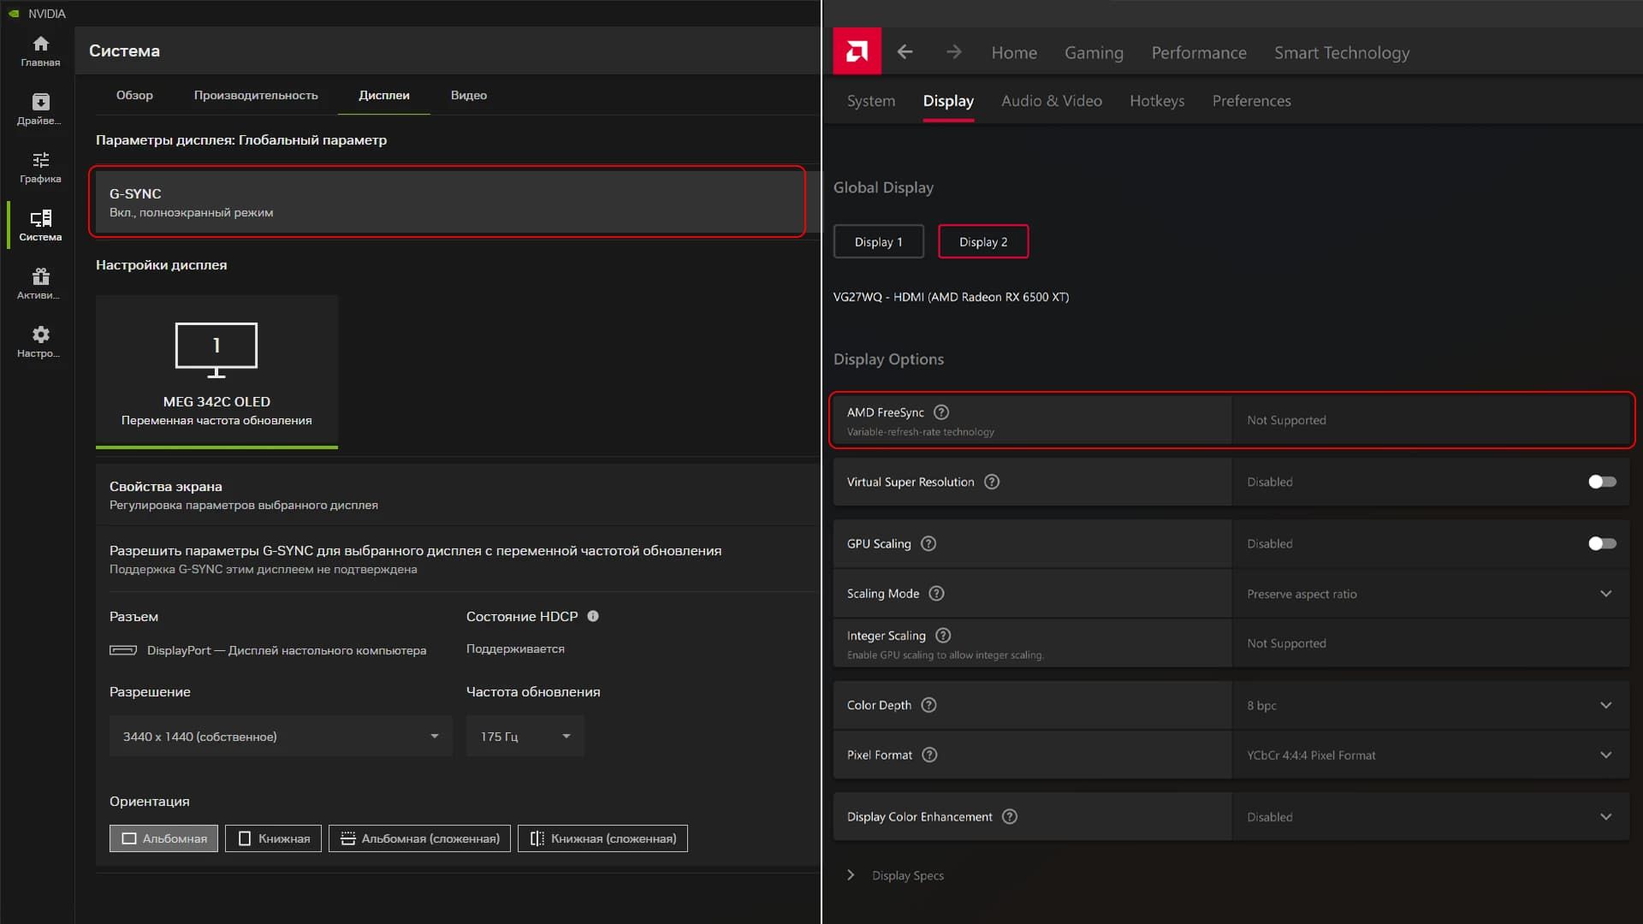The height and width of the screenshot is (924, 1643).
Task: Open resolution dropdown 3440 x 1440
Action: [281, 736]
